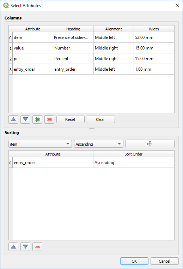Move sort rule up in Sorting list
183x269 pixels.
point(13,247)
